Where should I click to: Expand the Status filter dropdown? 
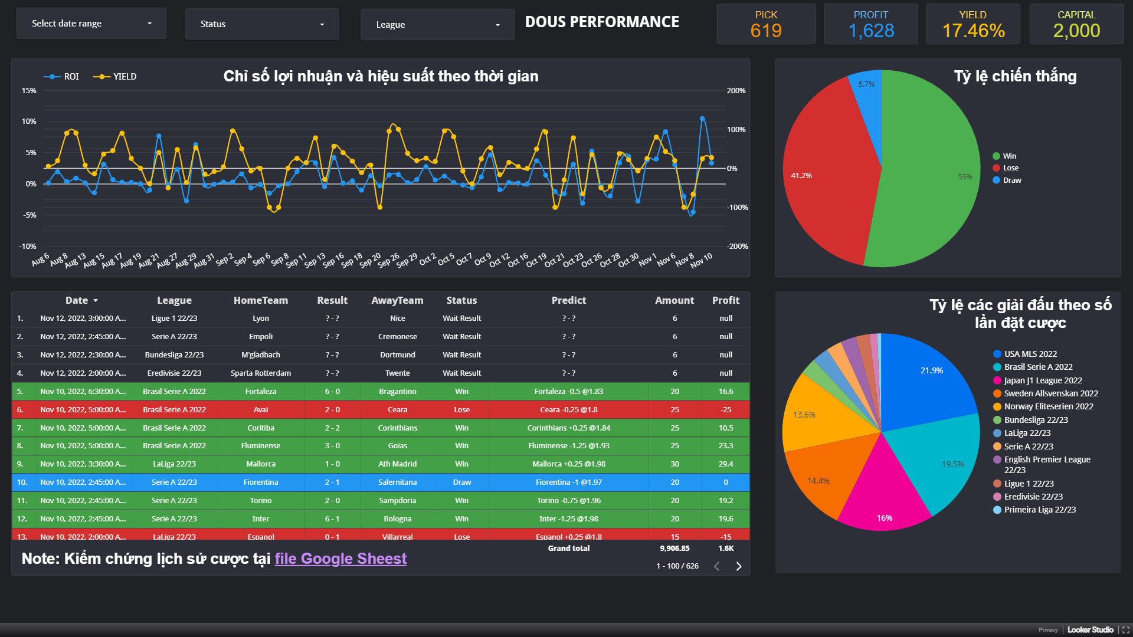point(262,24)
